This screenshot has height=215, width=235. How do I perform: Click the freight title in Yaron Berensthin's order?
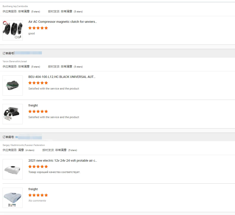(x=33, y=105)
